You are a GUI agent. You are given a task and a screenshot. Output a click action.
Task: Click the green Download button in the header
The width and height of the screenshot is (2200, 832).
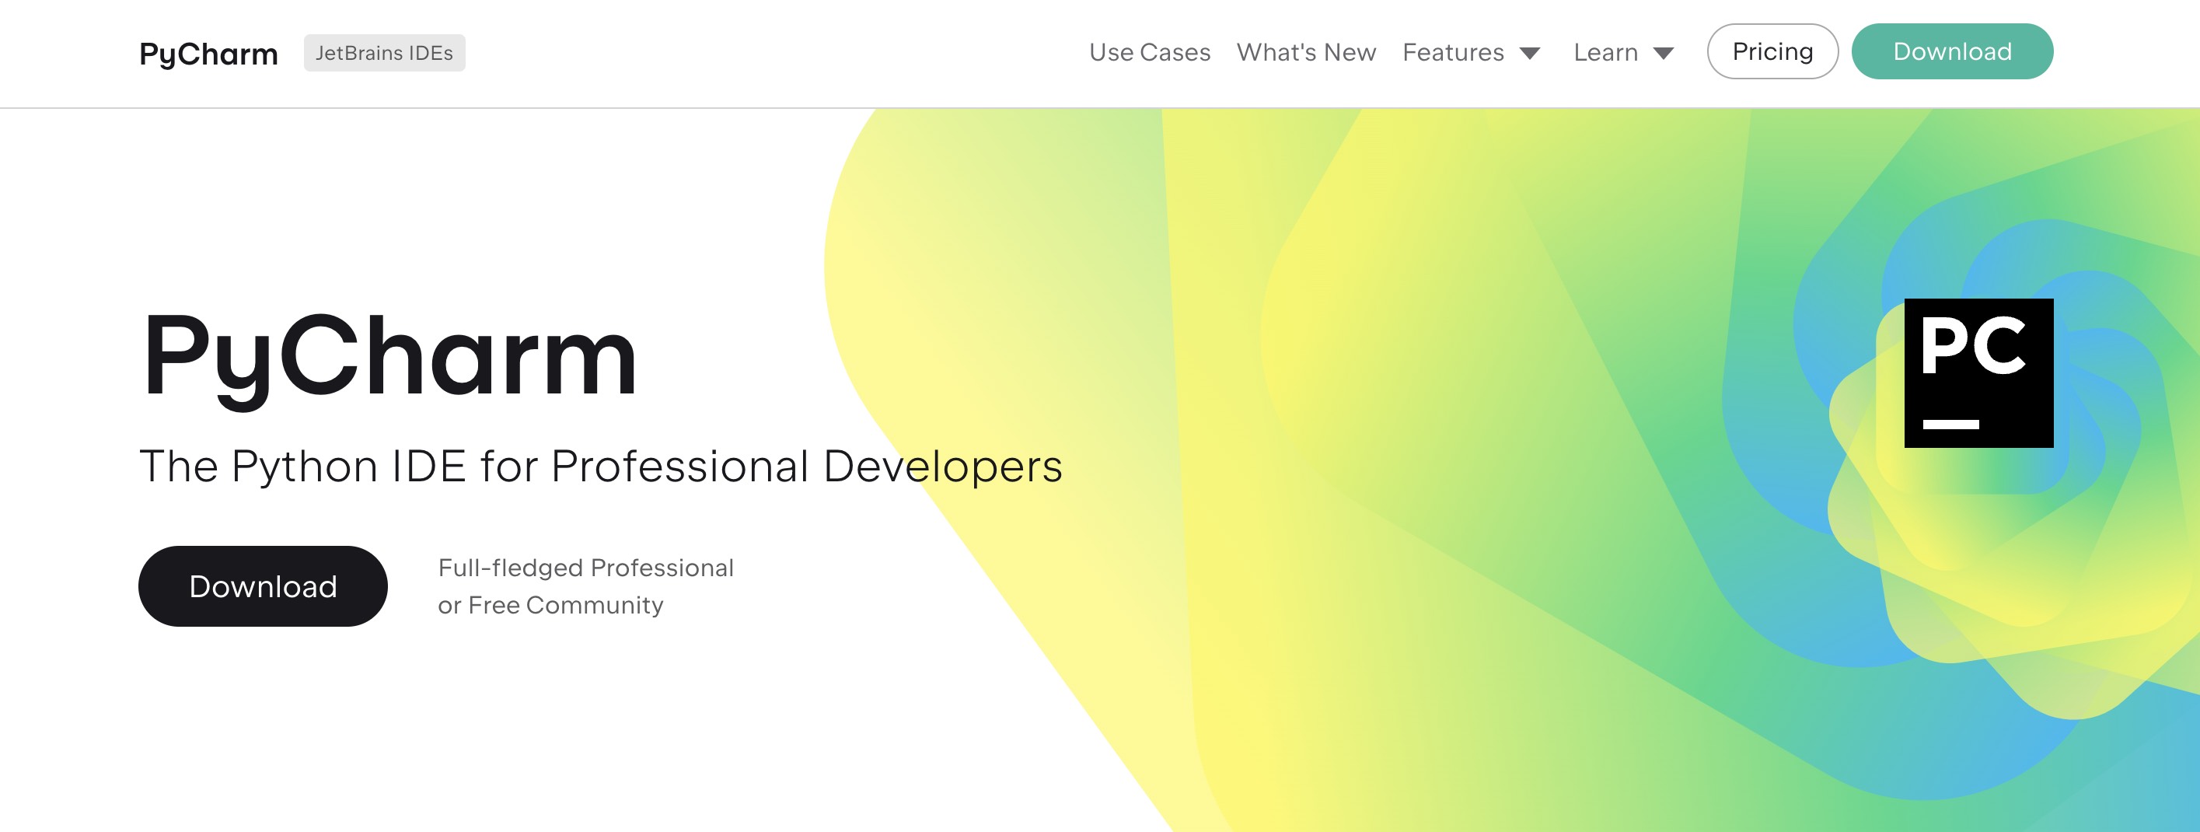tap(1952, 51)
